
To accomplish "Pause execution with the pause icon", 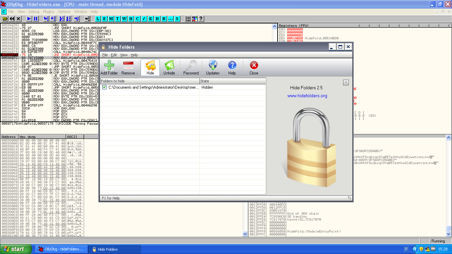I will pyautogui.click(x=36, y=19).
